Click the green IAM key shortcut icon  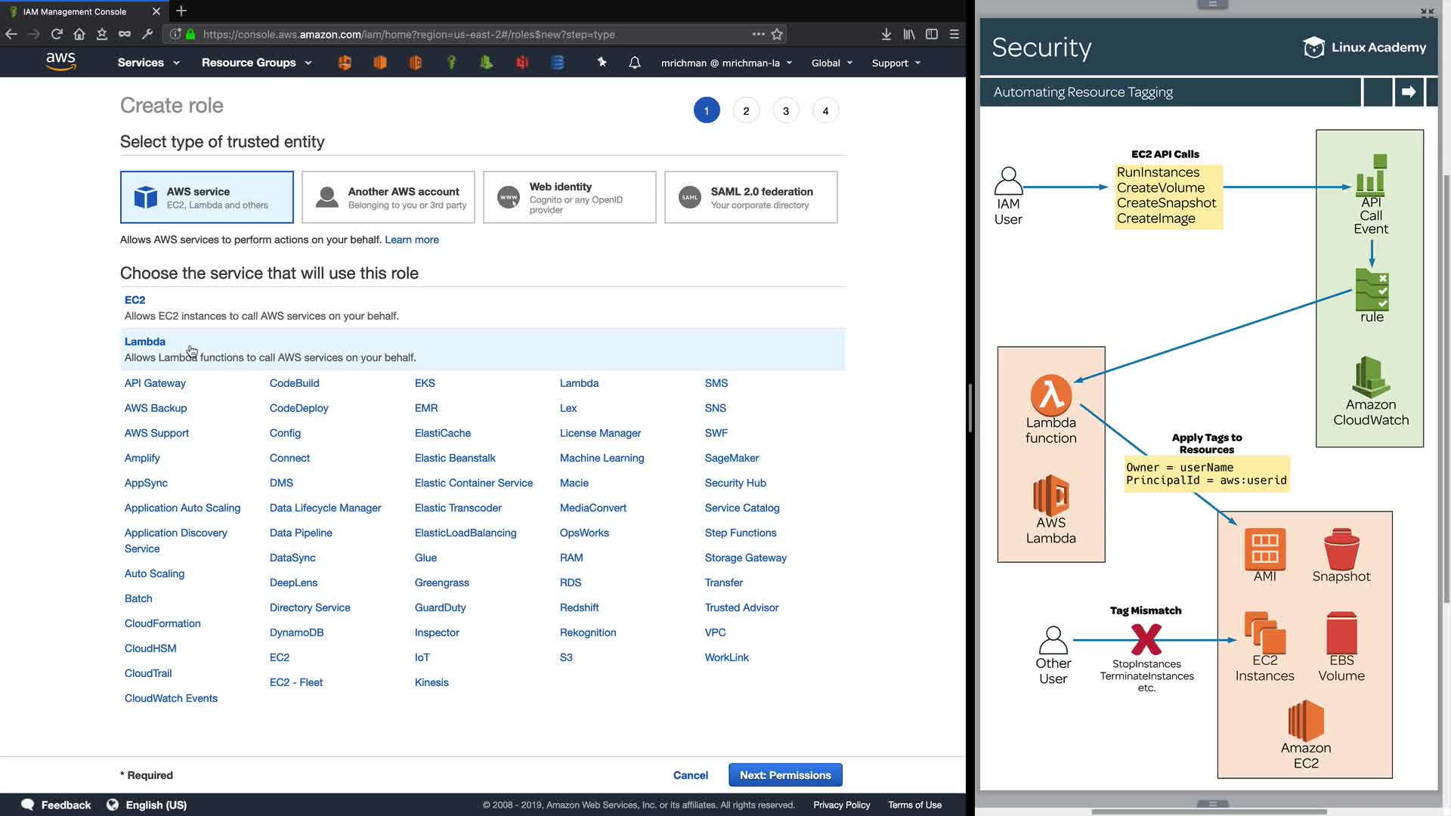(x=451, y=63)
